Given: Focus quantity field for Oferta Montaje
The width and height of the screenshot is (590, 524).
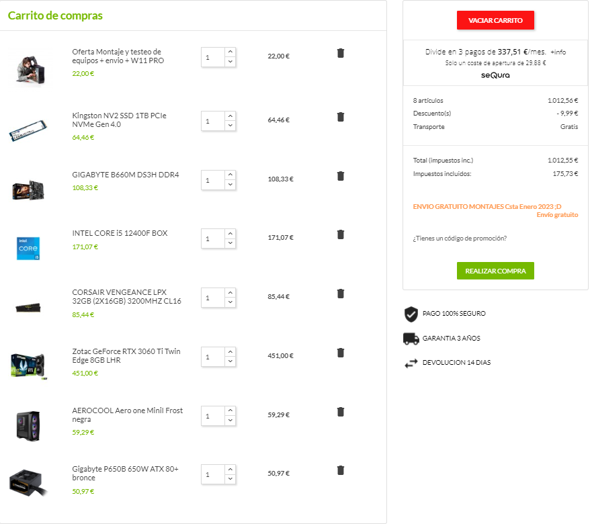Looking at the screenshot, I should click(x=213, y=57).
